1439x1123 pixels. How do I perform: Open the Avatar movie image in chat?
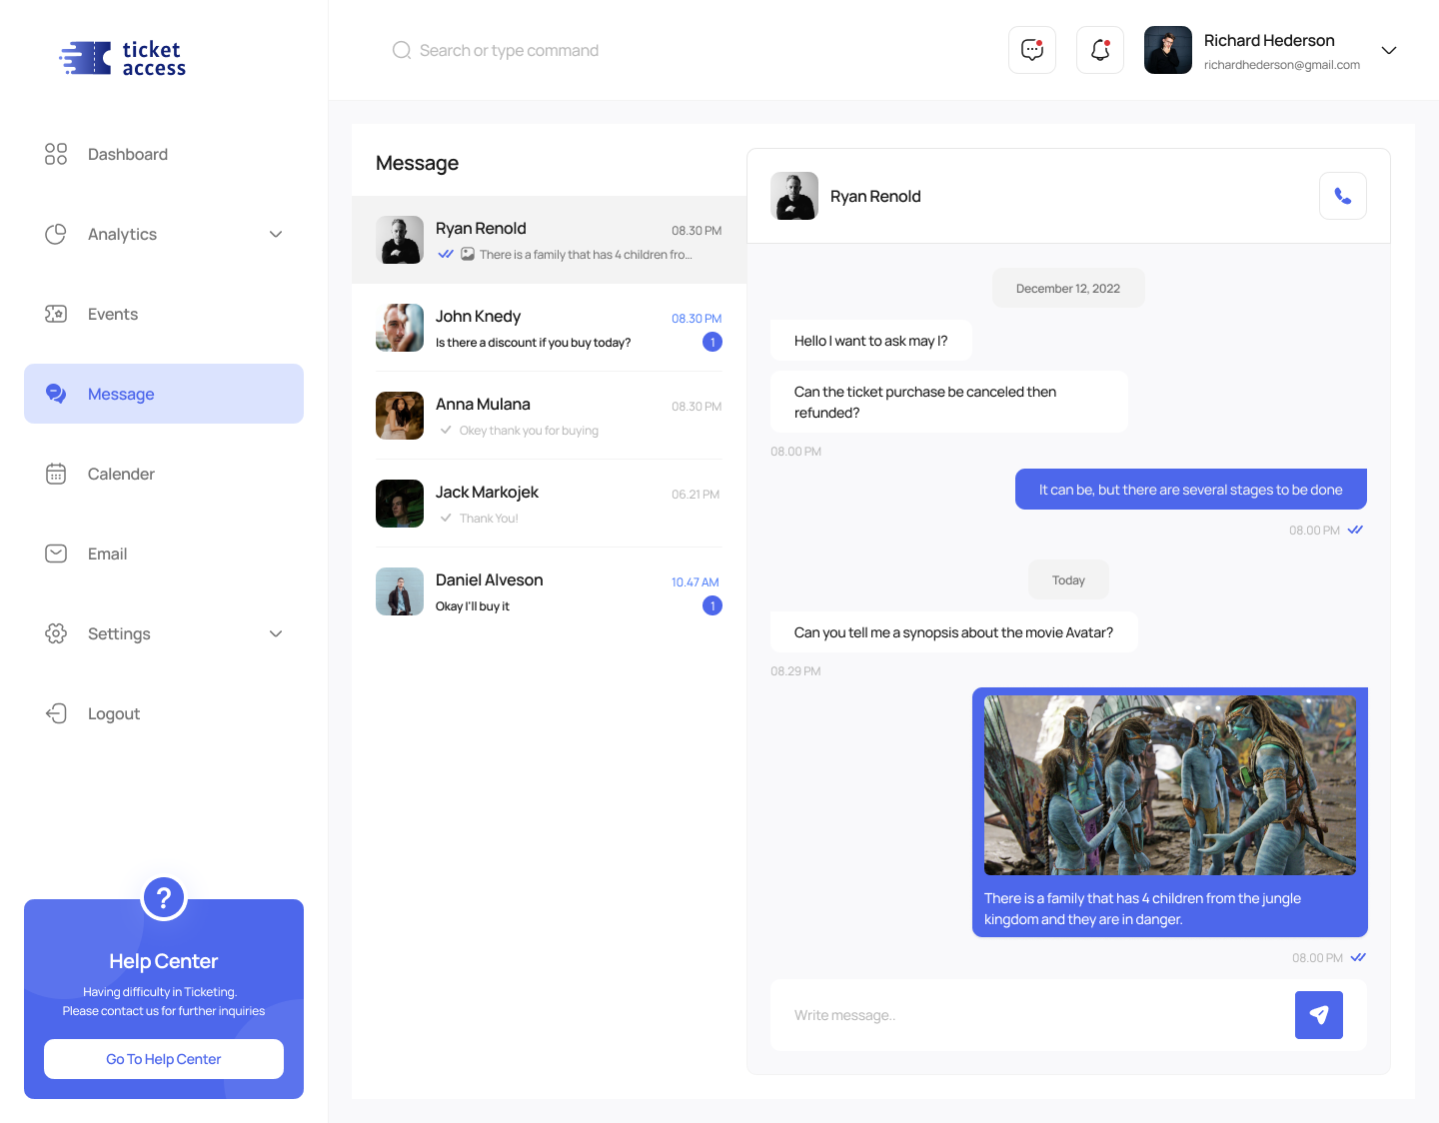tap(1170, 785)
